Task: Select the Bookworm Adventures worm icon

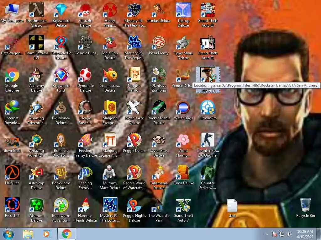Action: click(x=61, y=205)
